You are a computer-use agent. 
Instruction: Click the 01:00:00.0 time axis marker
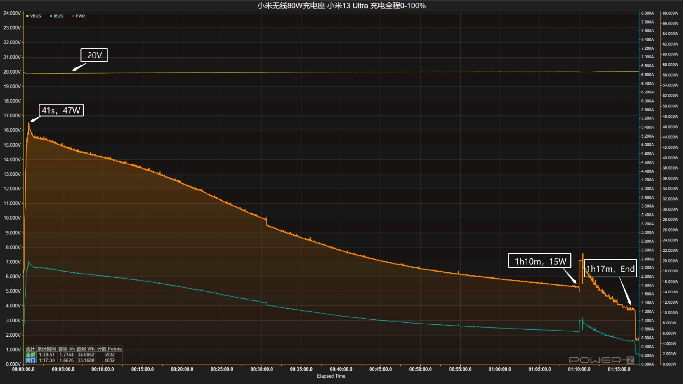click(x=500, y=369)
